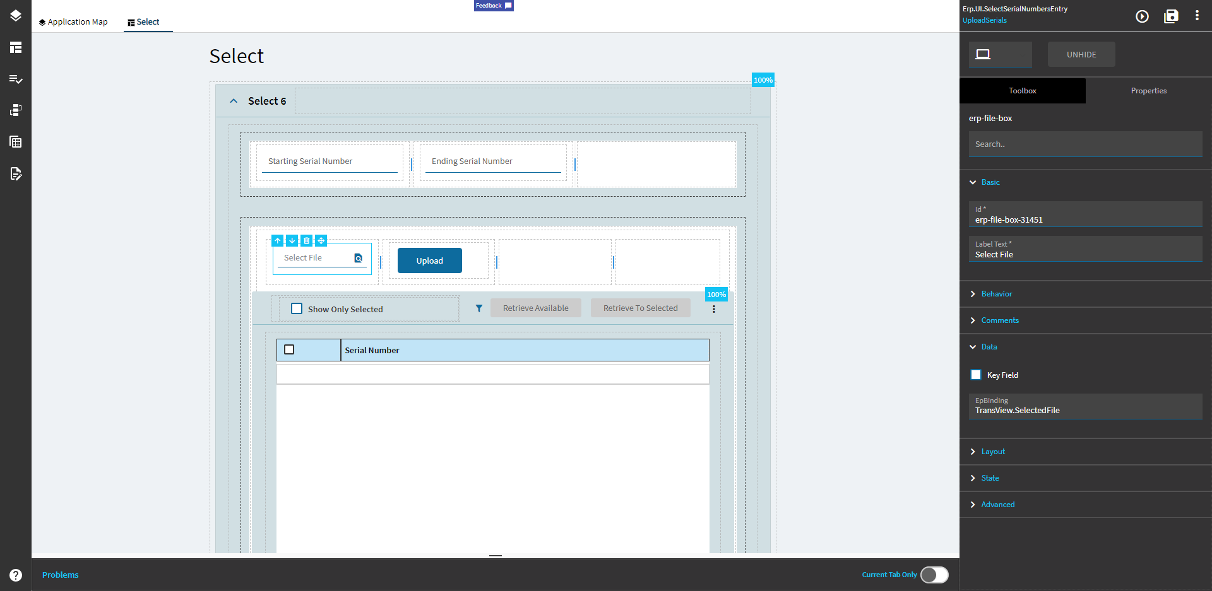Click the Ending Serial Number field
This screenshot has height=591, width=1212.
pos(493,161)
